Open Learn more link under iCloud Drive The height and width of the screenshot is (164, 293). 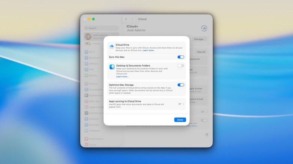(149, 50)
